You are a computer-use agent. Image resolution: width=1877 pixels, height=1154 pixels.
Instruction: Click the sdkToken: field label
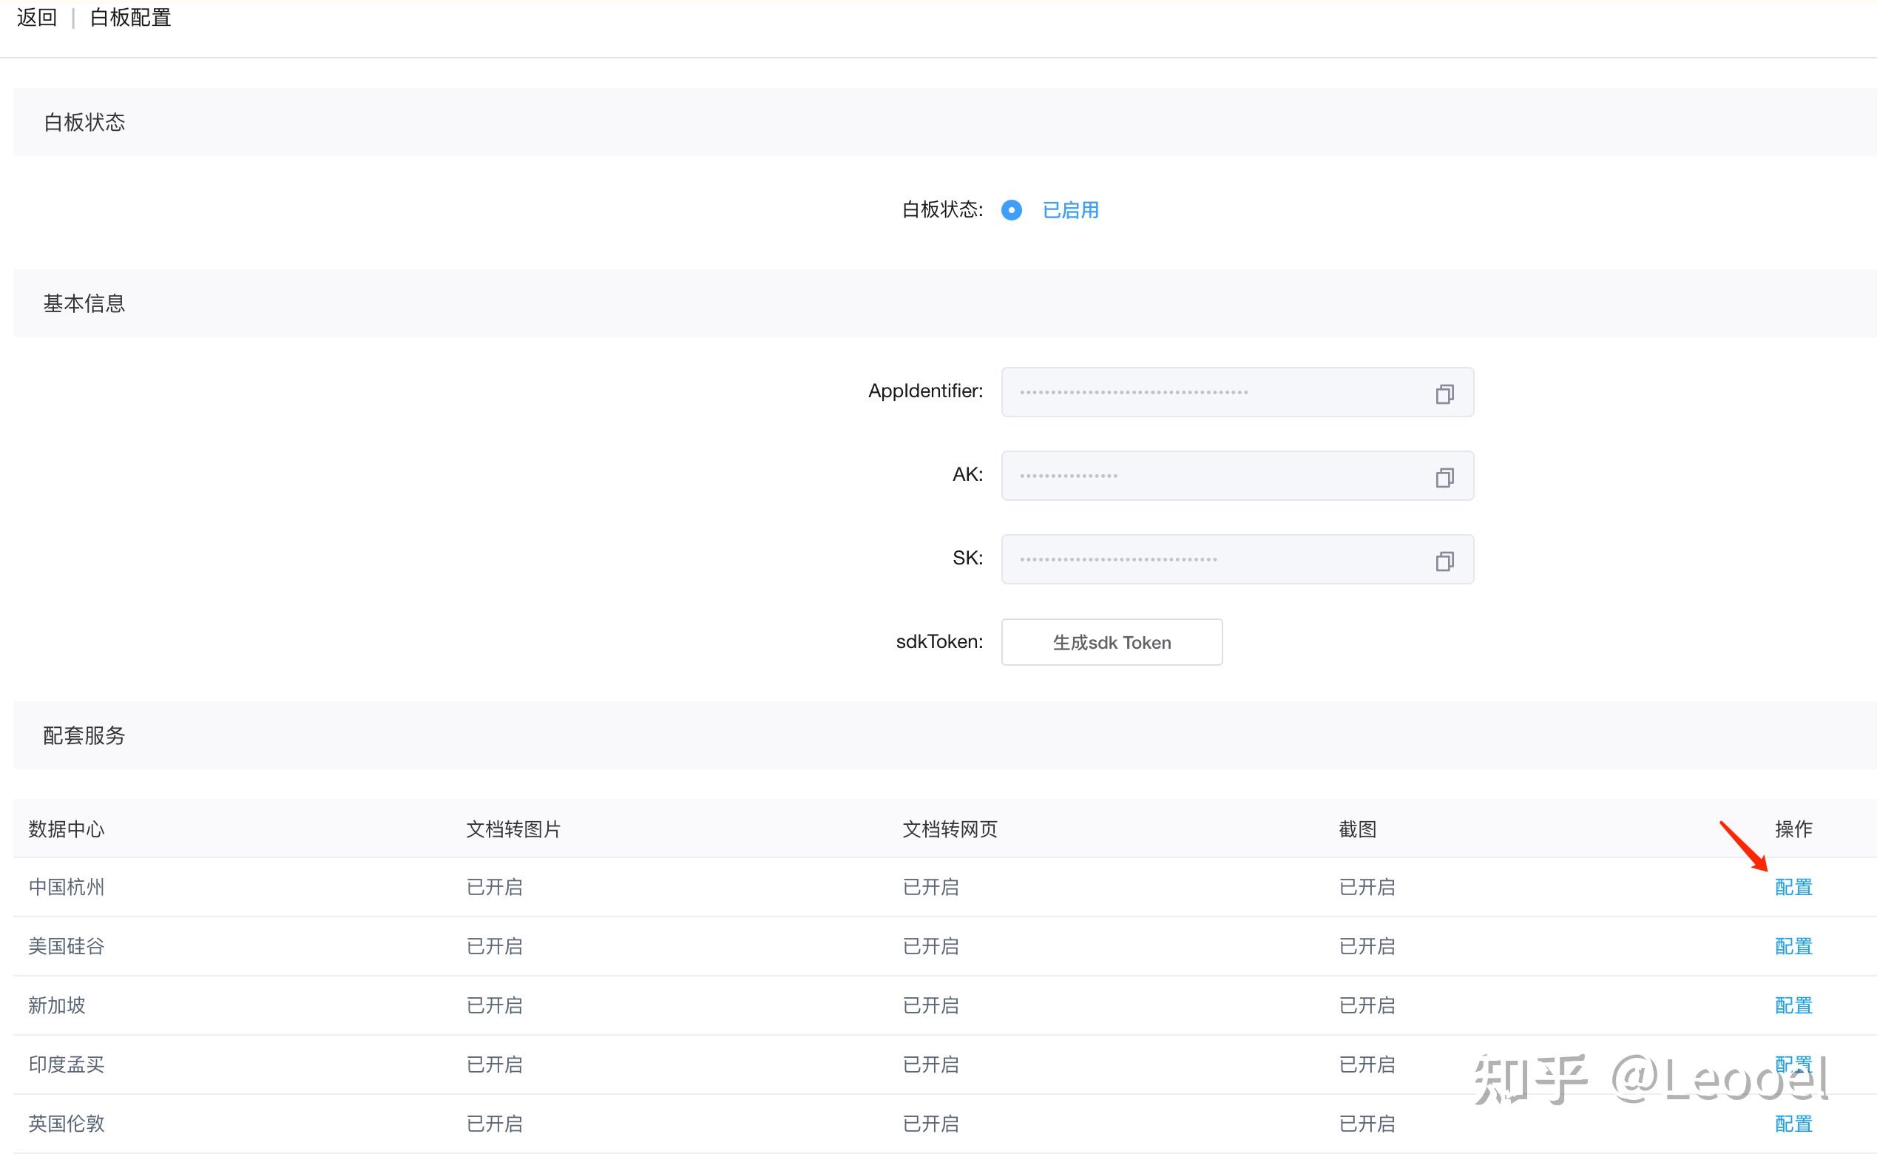(x=939, y=642)
